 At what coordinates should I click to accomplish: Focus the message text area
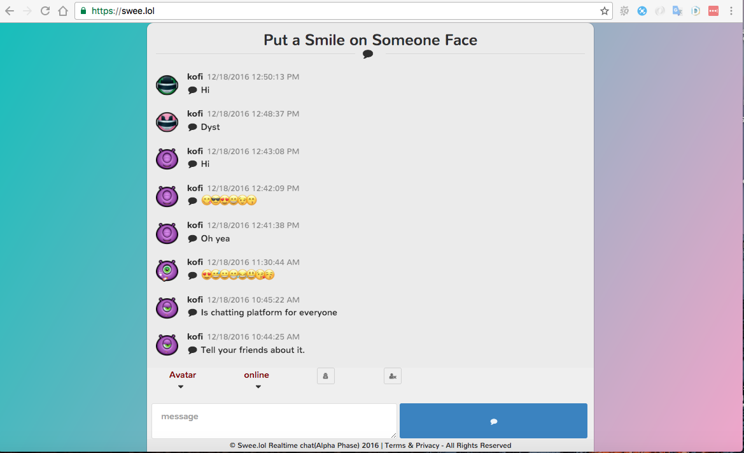(274, 421)
